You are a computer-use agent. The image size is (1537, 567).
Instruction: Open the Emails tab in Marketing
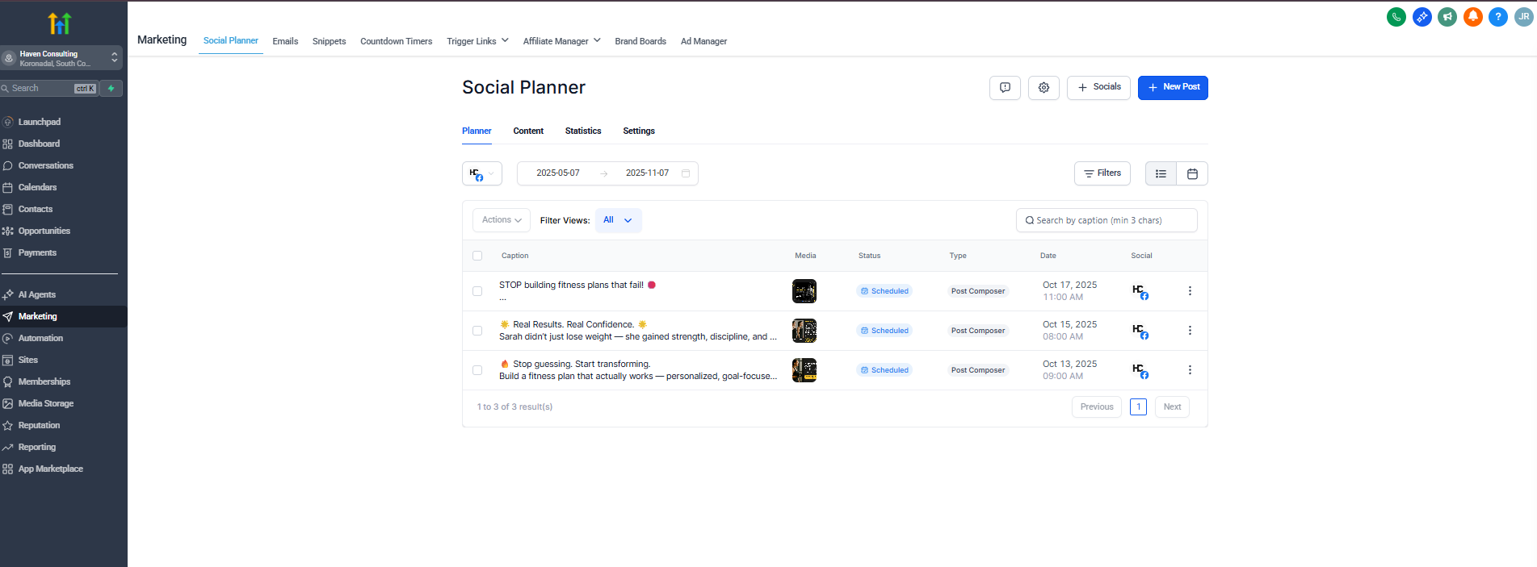pos(285,41)
